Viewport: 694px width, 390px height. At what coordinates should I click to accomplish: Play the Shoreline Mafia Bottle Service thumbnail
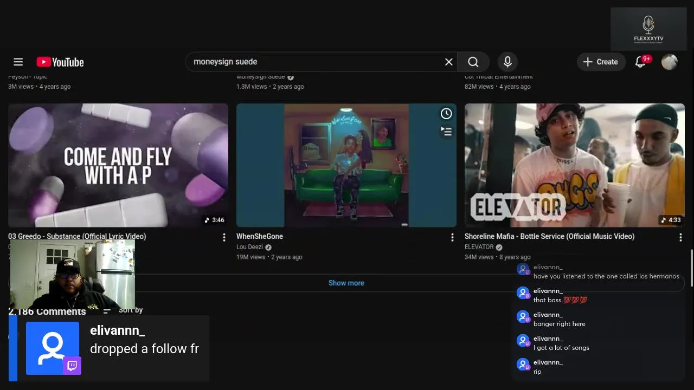point(575,165)
